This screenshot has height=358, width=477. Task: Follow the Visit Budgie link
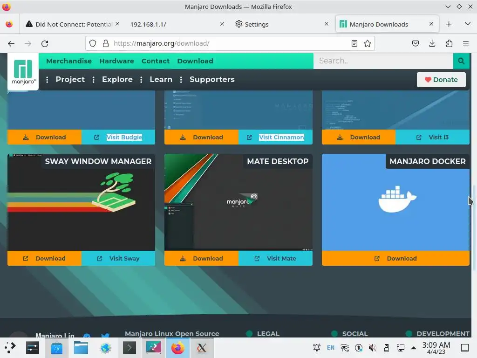tap(118, 138)
